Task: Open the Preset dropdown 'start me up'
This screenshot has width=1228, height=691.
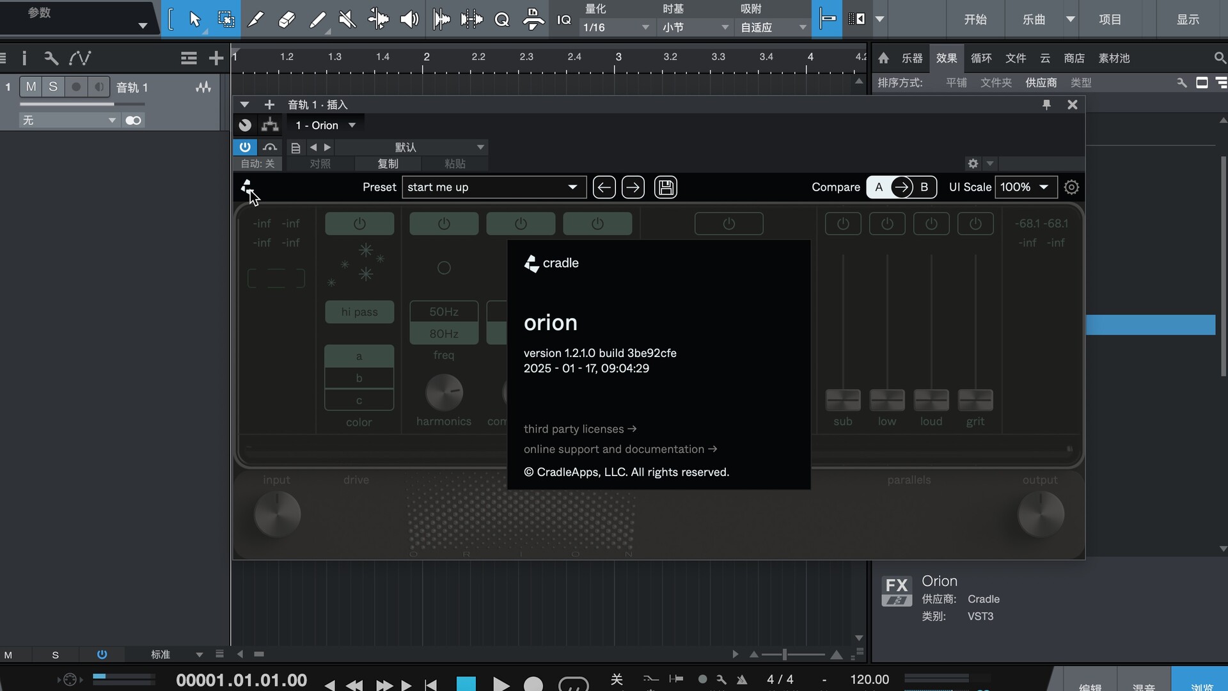Action: [494, 187]
